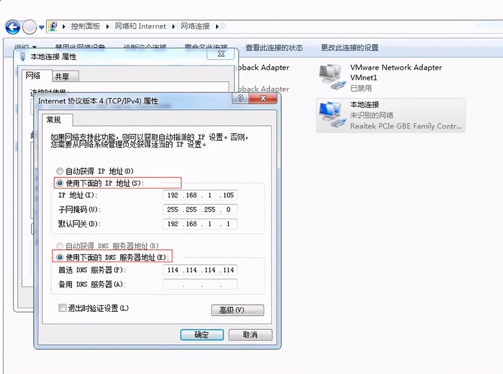Click the 备用 DNS 服务器 input field
Viewport: 503px width, 374px height.
(x=200, y=284)
